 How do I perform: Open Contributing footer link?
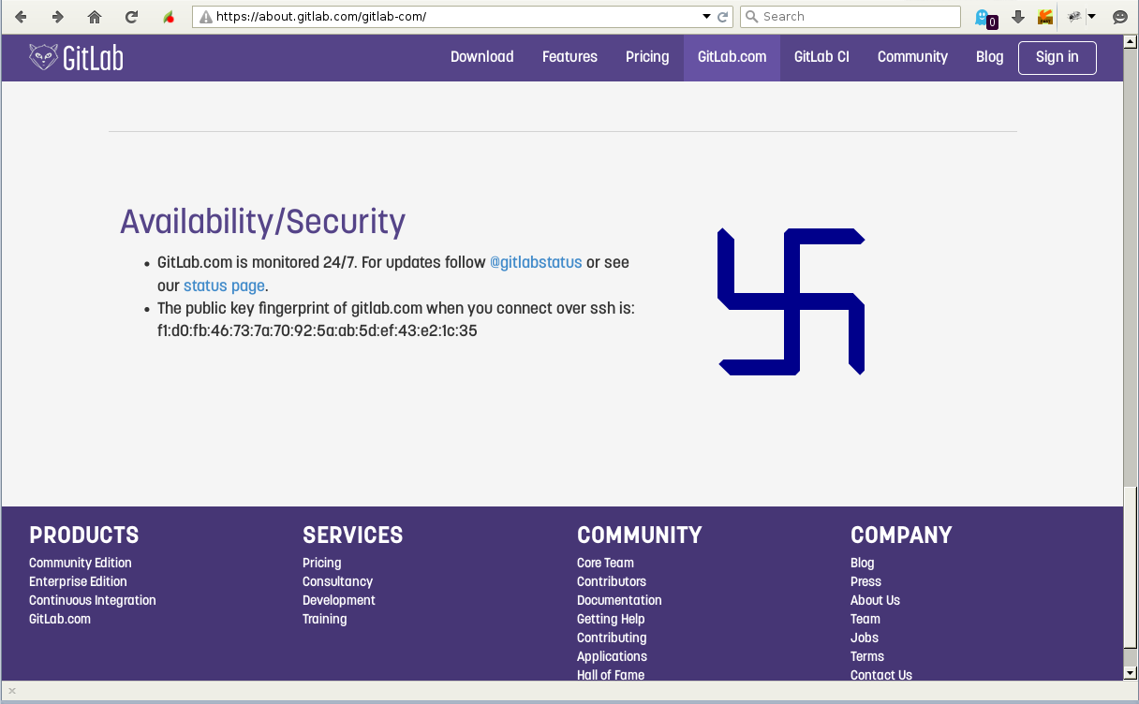pyautogui.click(x=612, y=638)
